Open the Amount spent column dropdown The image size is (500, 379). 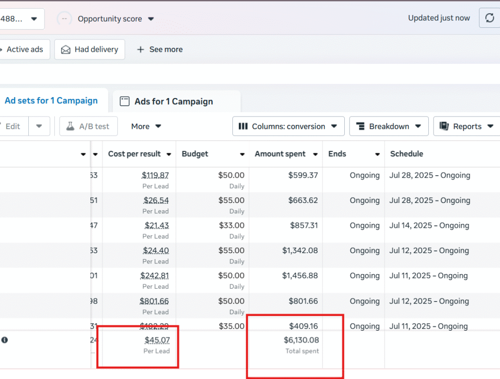pos(315,154)
